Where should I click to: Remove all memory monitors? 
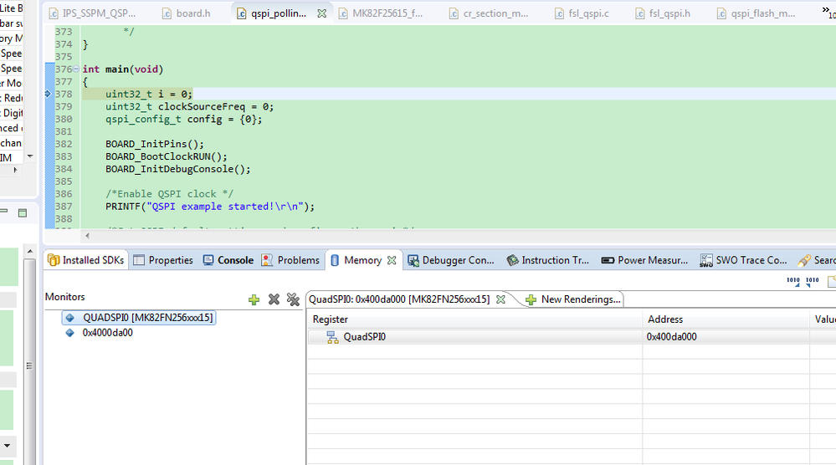(293, 299)
